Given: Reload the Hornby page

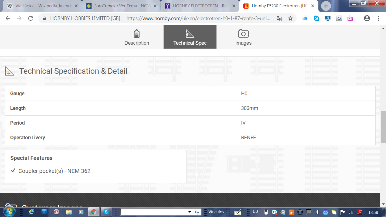Looking at the screenshot, I should [31, 18].
